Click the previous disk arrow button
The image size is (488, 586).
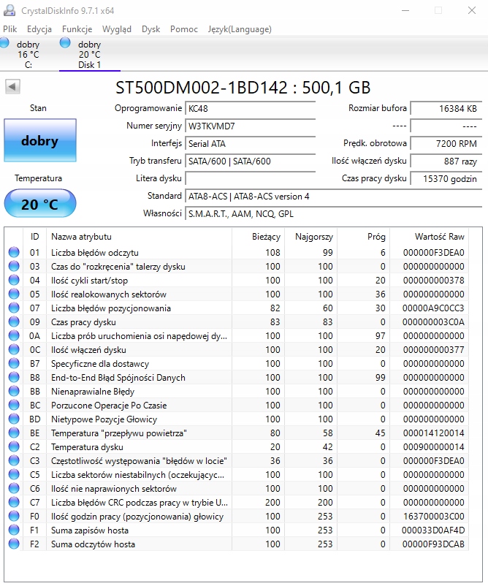coord(12,87)
